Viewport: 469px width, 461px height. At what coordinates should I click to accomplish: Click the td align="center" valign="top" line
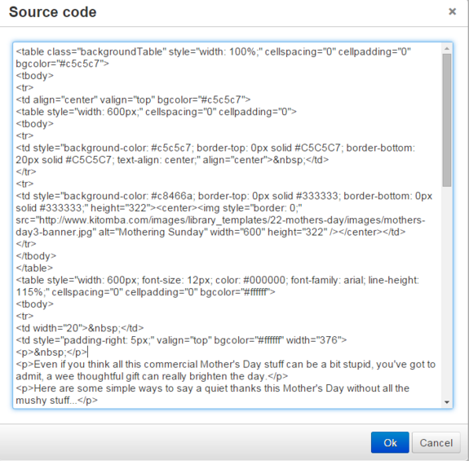pos(133,100)
